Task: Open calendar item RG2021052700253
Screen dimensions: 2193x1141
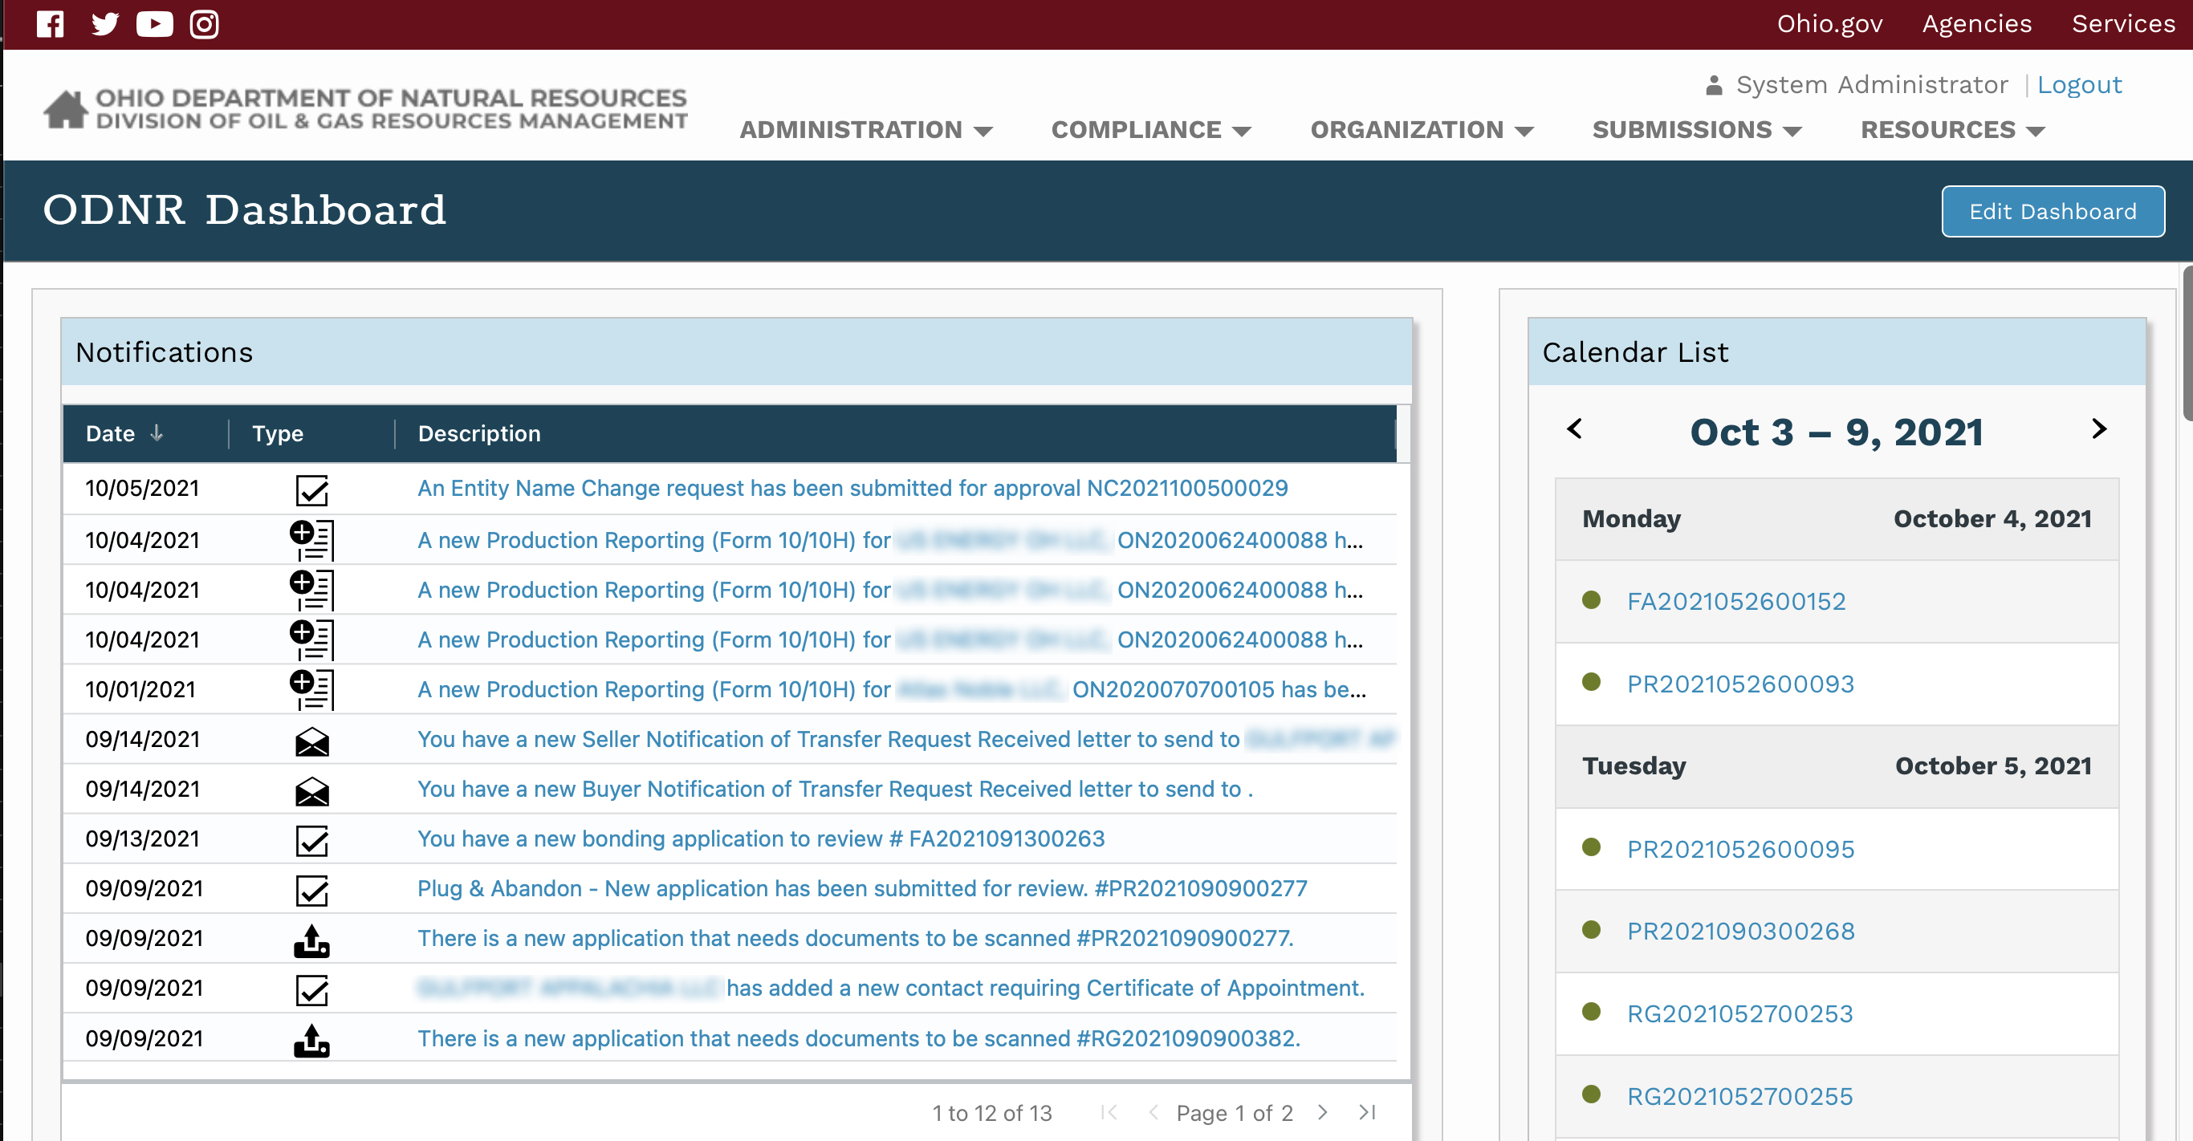Action: tap(1739, 1013)
